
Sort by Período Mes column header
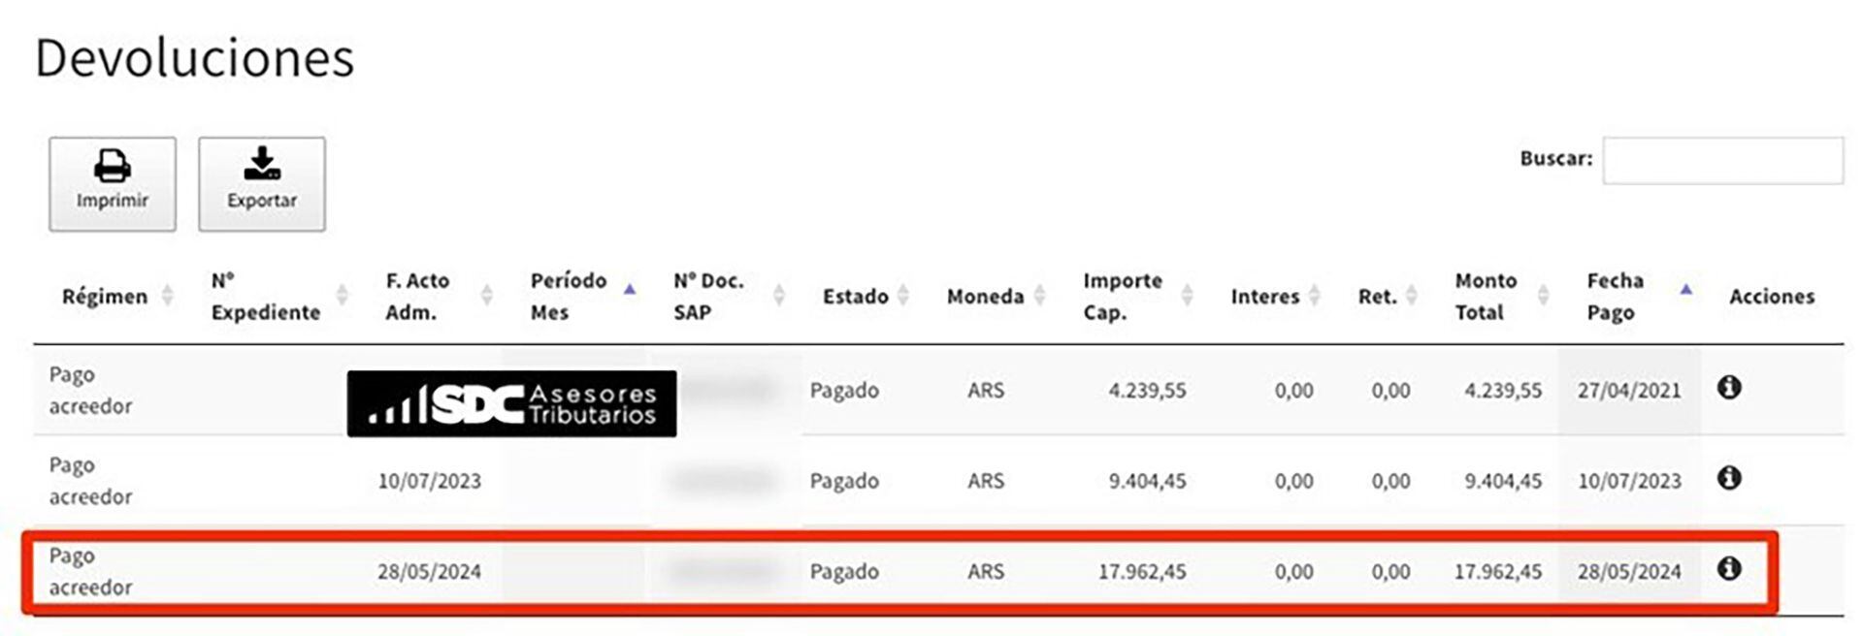tap(569, 296)
